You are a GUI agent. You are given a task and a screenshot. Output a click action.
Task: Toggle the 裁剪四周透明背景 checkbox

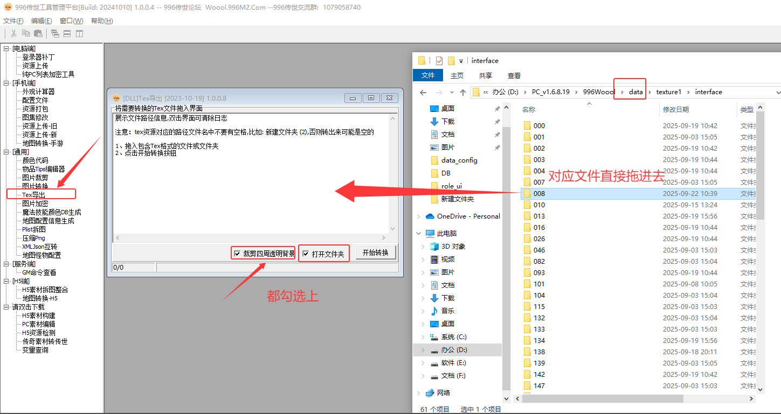pyautogui.click(x=237, y=254)
